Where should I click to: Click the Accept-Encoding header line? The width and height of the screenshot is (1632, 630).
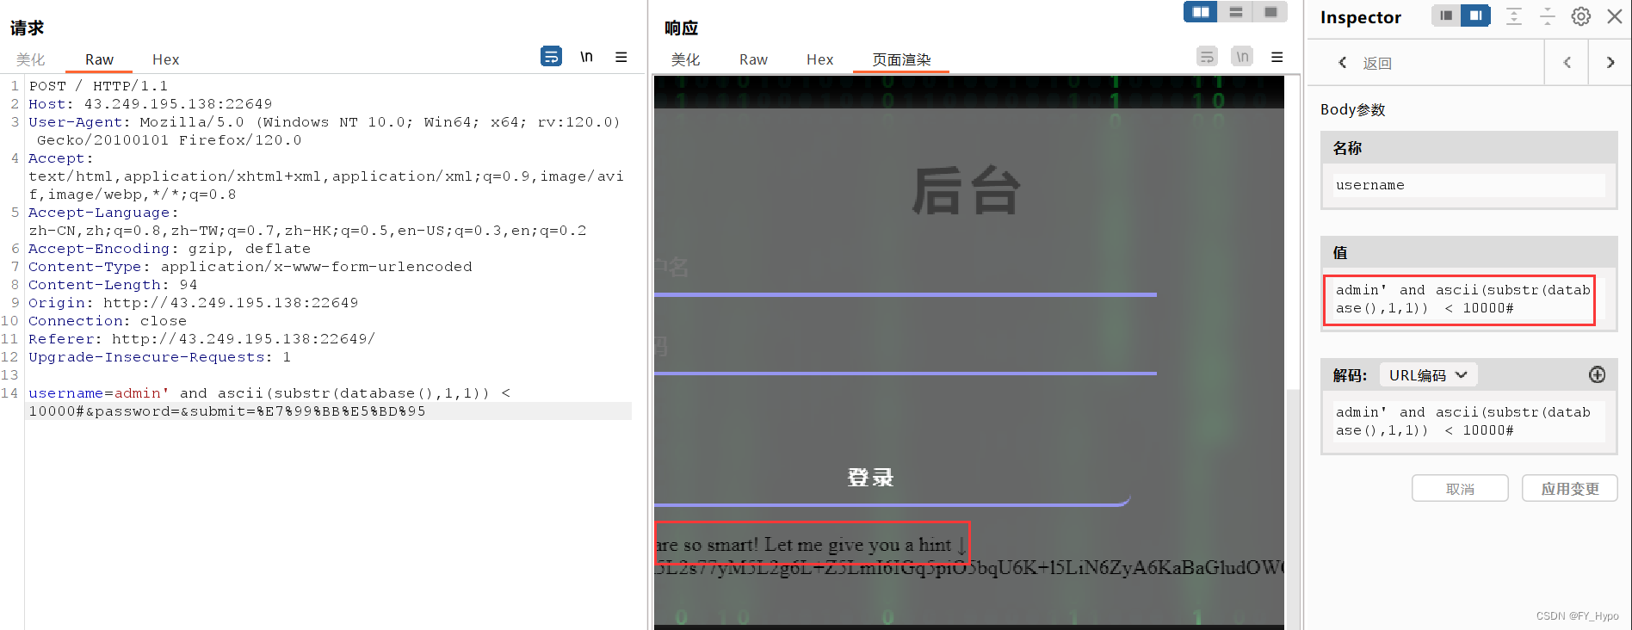pos(170,249)
